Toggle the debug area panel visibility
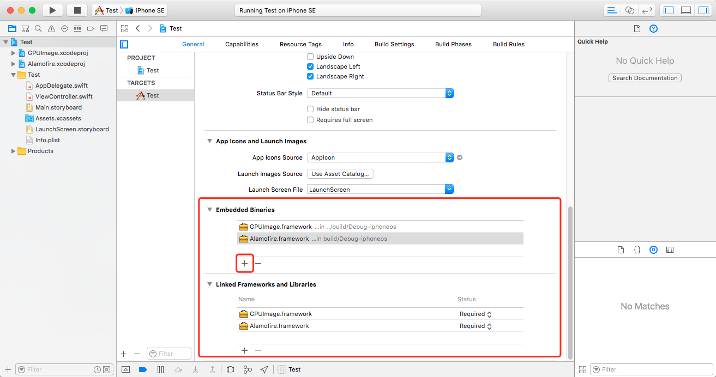 coord(686,10)
